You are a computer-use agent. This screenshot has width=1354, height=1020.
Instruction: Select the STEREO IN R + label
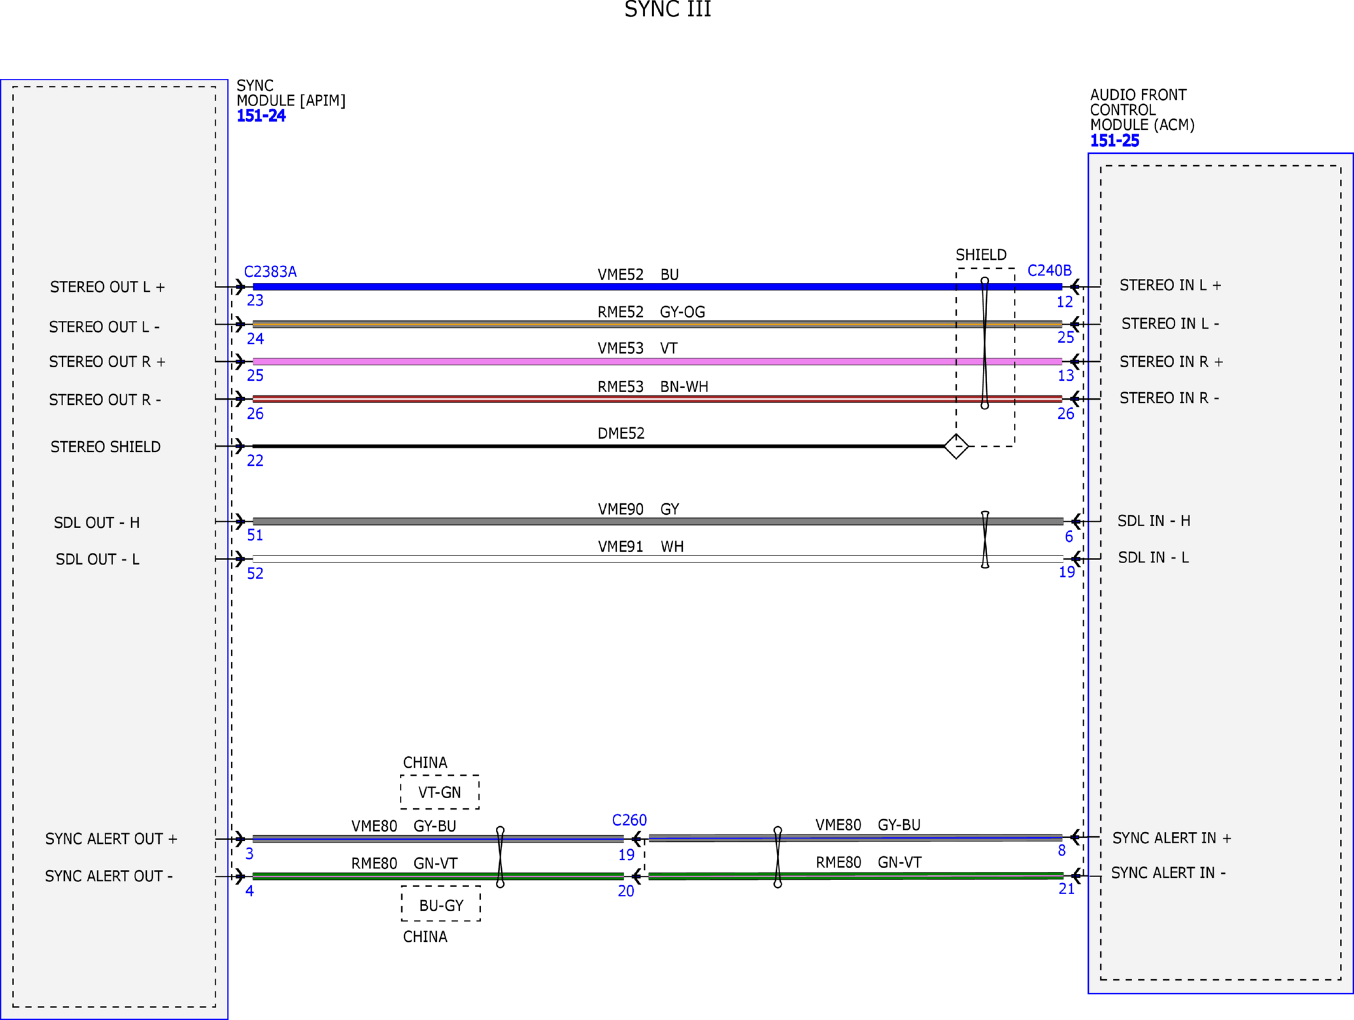[x=1171, y=362]
